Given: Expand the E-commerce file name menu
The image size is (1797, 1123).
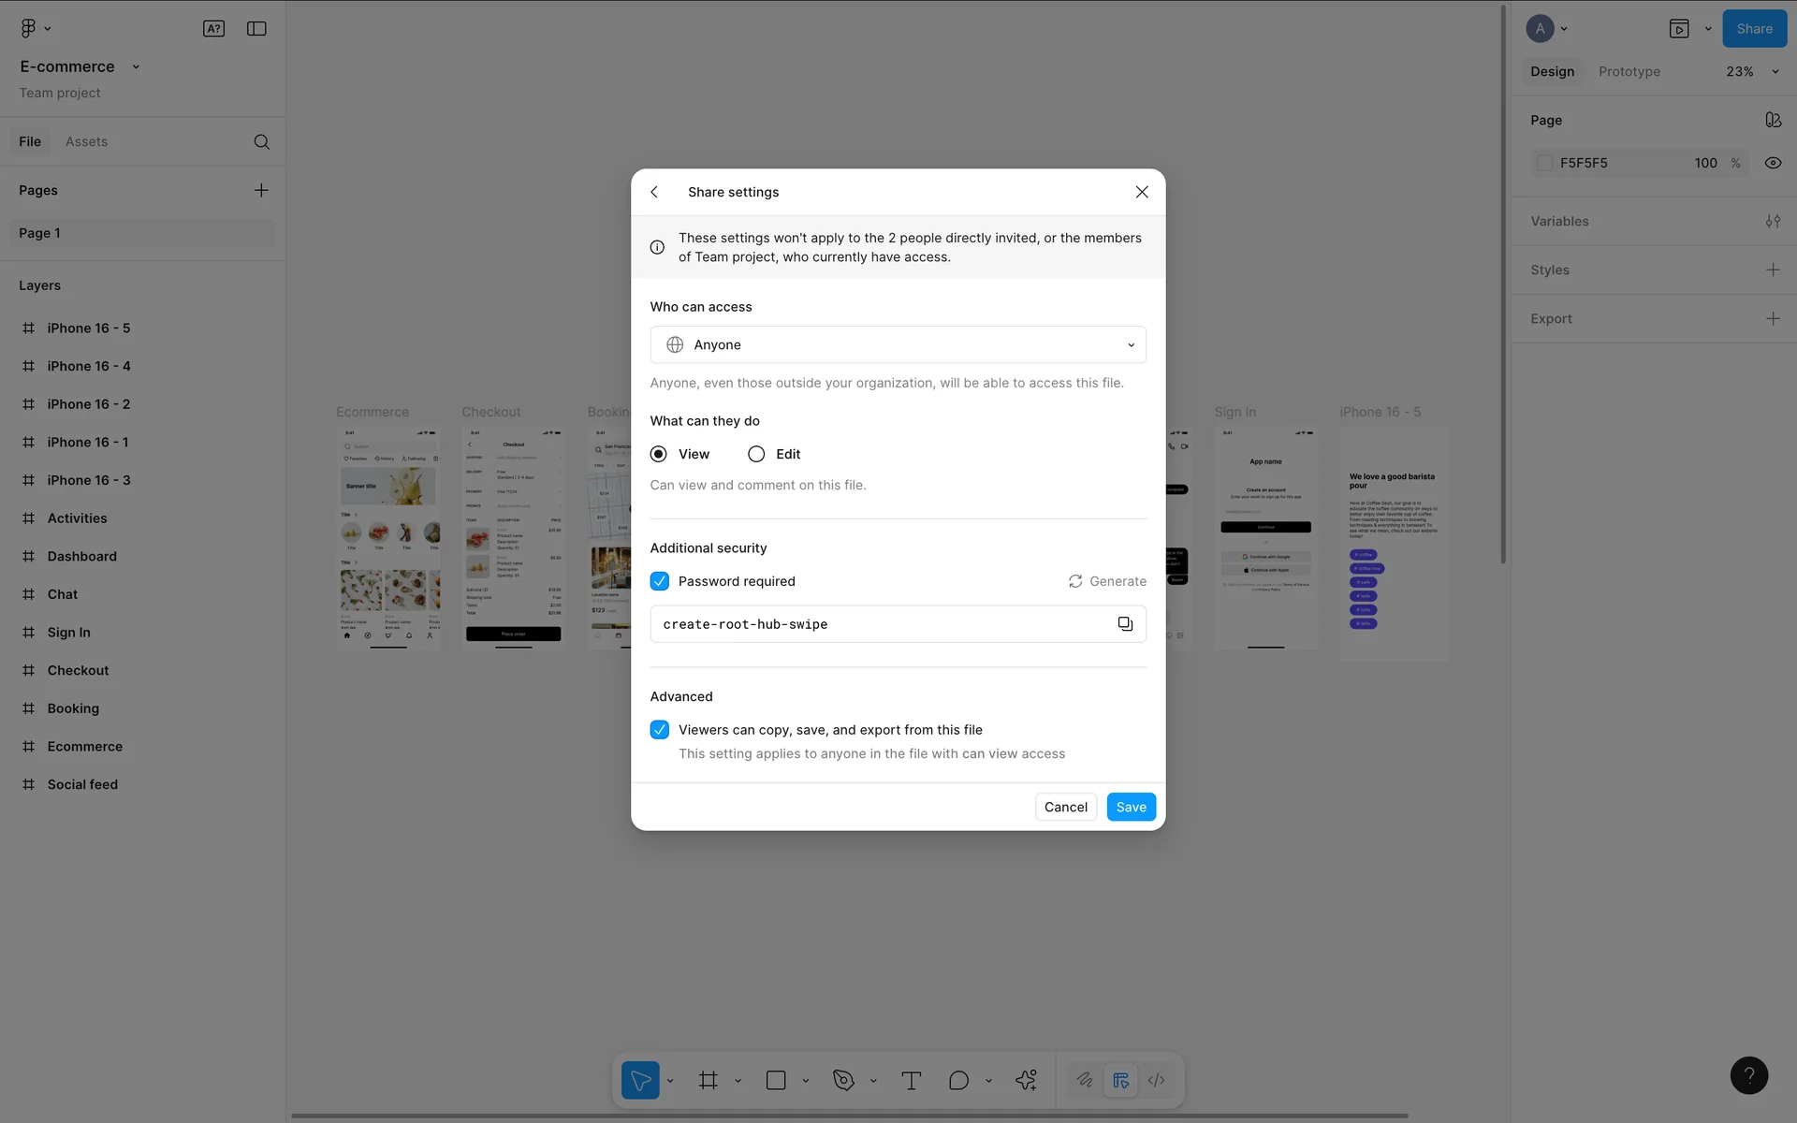Looking at the screenshot, I should (x=136, y=67).
